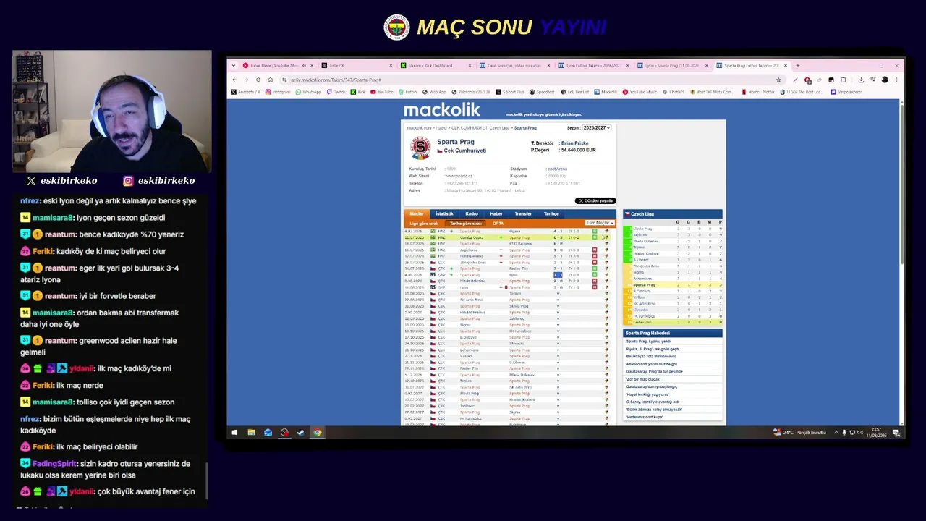Click the X Gönderi yayınla button
This screenshot has width=926, height=521.
coord(595,200)
